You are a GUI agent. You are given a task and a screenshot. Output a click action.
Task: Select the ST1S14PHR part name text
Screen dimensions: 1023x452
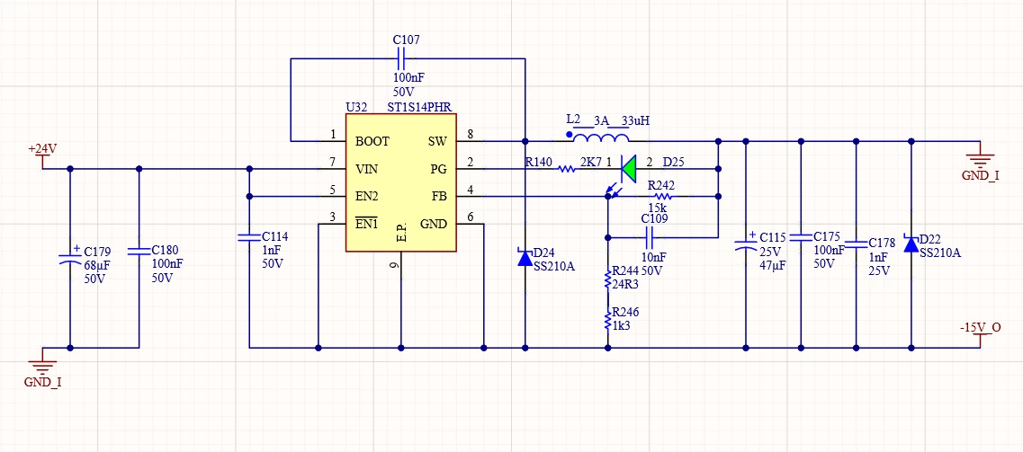[419, 107]
